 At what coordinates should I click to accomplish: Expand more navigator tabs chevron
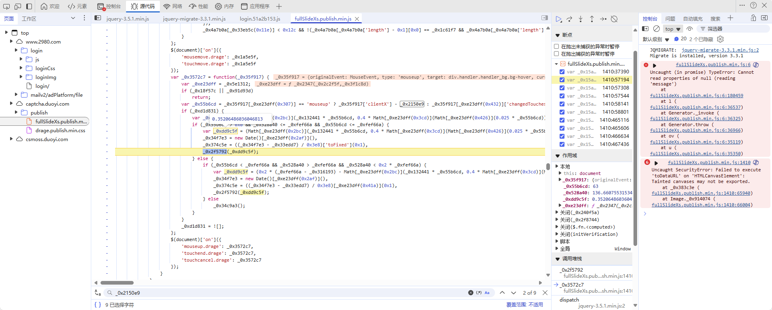(73, 18)
